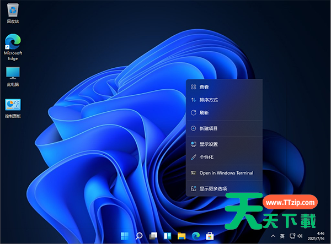Open Task View on the taskbar

153,236
